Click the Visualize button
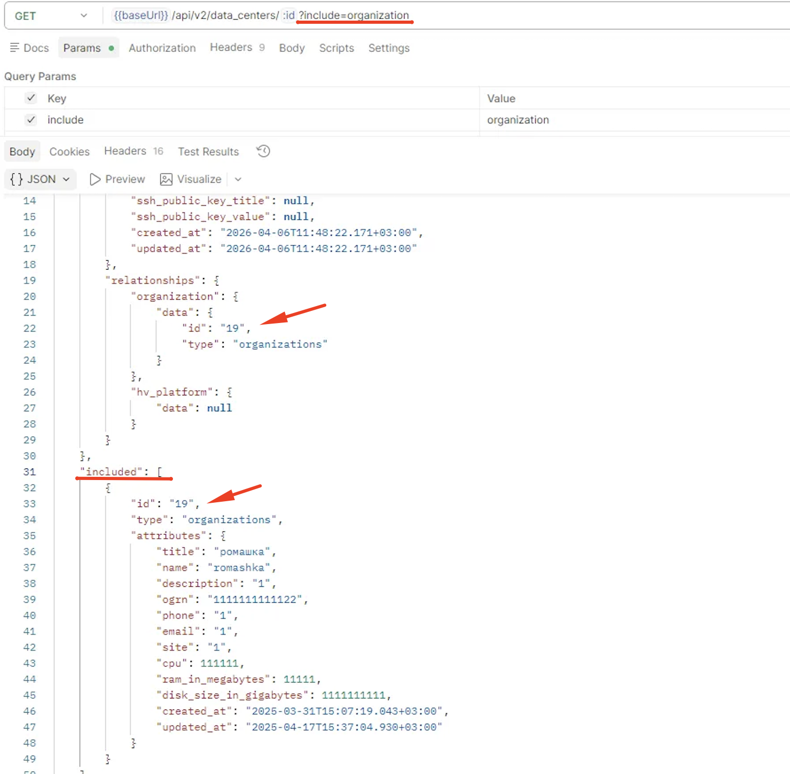The image size is (790, 774). (x=191, y=179)
